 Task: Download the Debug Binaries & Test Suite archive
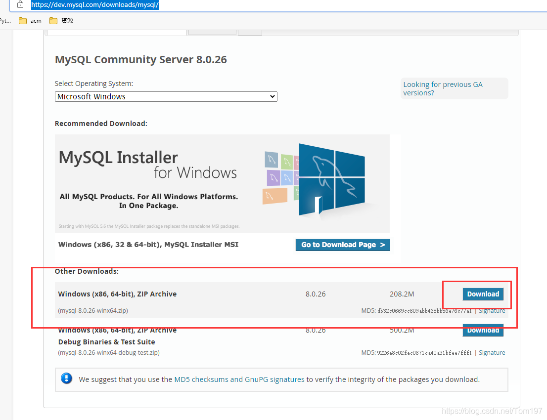[483, 331]
